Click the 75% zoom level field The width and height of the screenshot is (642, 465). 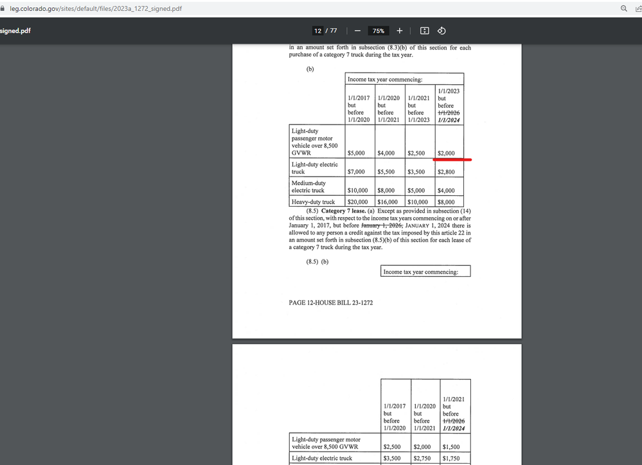pyautogui.click(x=379, y=31)
